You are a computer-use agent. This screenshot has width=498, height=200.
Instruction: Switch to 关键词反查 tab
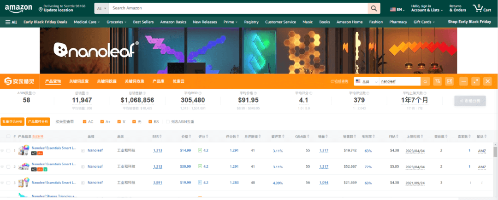point(79,81)
